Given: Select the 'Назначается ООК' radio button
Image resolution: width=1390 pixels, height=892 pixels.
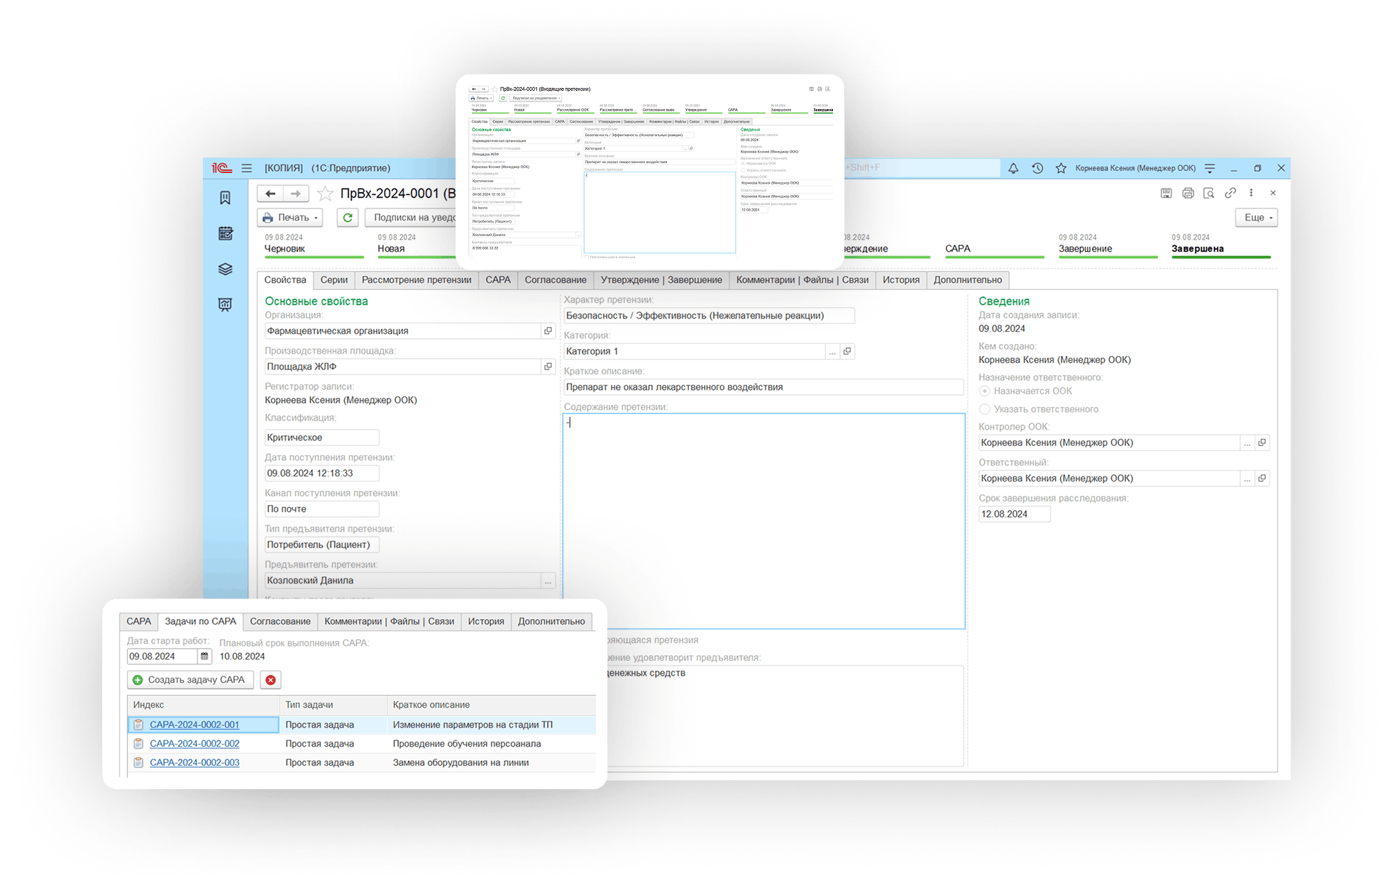Looking at the screenshot, I should point(985,391).
